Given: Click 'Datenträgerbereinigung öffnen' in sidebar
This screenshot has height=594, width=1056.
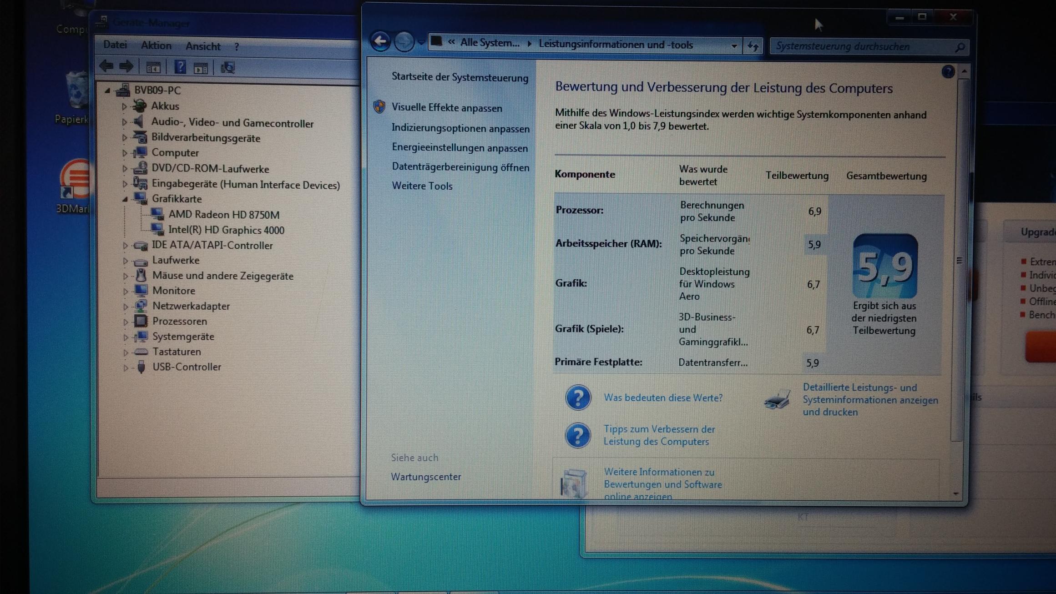Looking at the screenshot, I should [x=460, y=167].
